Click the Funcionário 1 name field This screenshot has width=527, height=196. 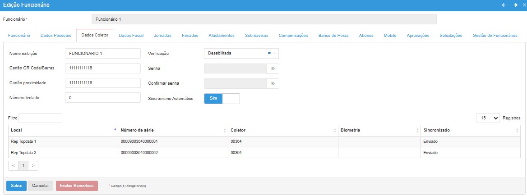pos(264,19)
